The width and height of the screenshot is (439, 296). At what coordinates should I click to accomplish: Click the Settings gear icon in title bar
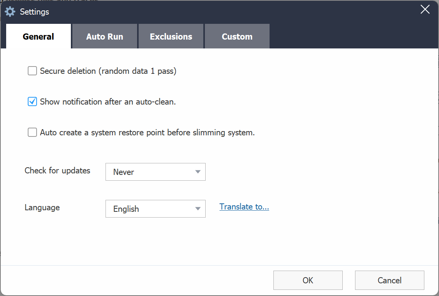(10, 12)
